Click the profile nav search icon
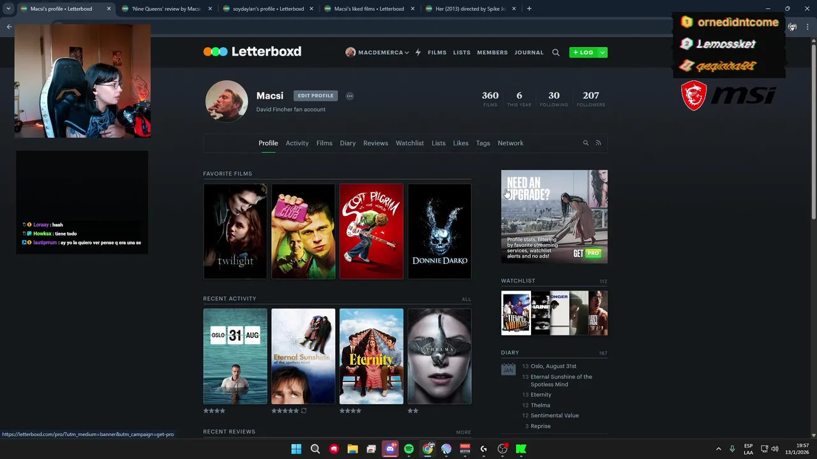Viewport: 817px width, 459px height. coord(585,143)
